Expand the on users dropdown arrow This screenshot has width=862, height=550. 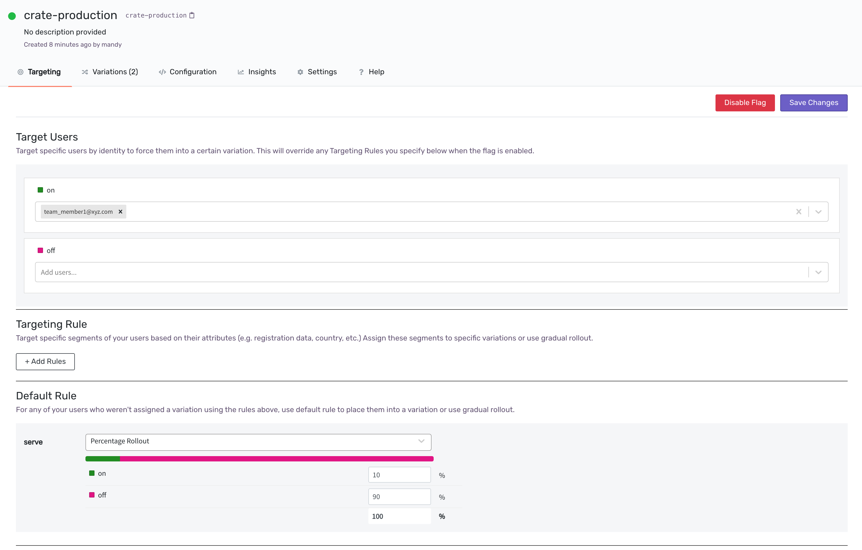coord(818,212)
